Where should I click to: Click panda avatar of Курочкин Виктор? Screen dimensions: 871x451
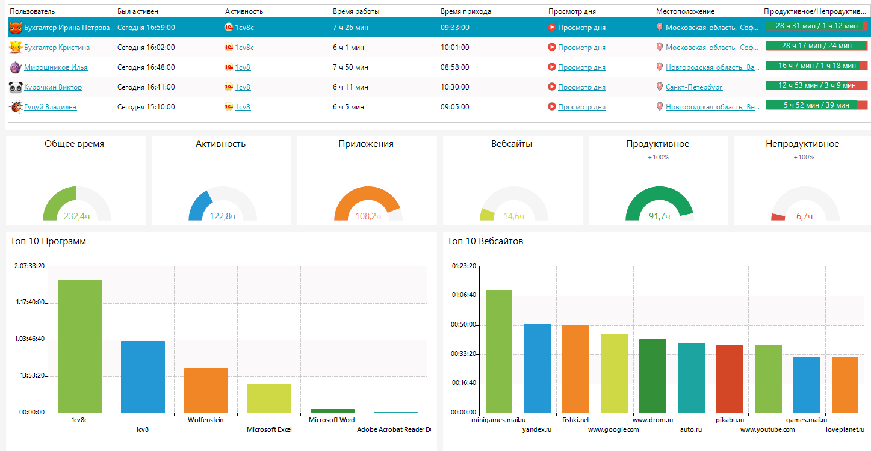pos(16,87)
